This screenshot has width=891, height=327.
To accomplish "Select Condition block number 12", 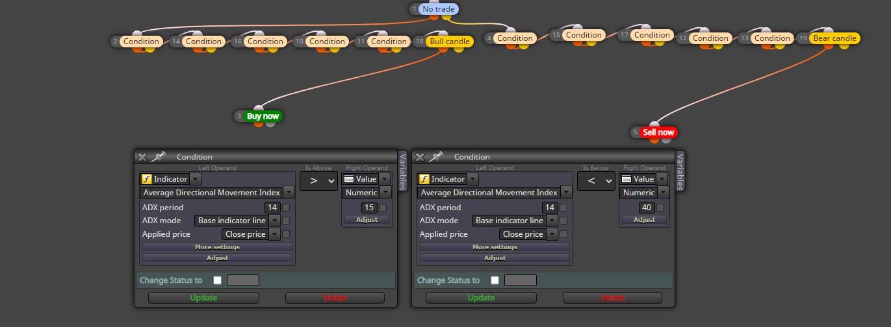I will point(710,38).
